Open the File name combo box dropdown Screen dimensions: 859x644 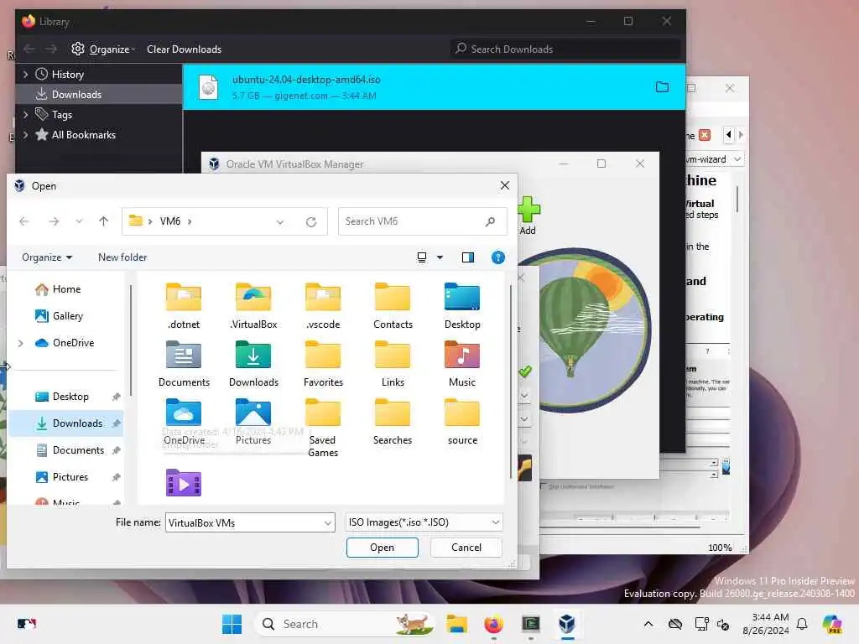328,523
